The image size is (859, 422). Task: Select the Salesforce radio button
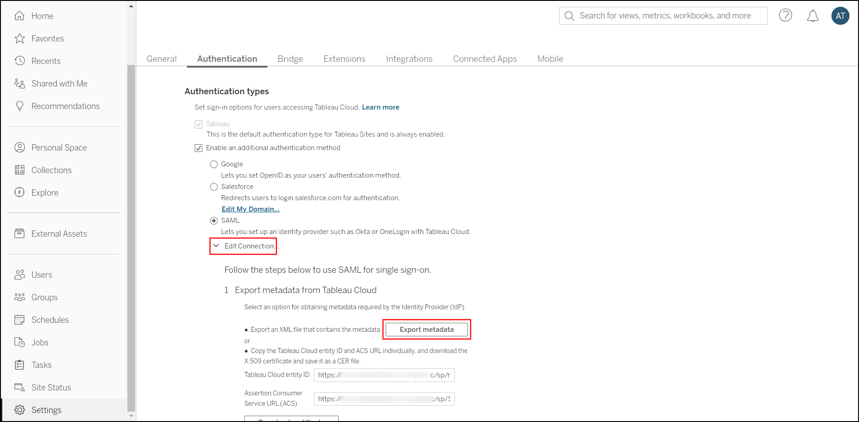[214, 187]
